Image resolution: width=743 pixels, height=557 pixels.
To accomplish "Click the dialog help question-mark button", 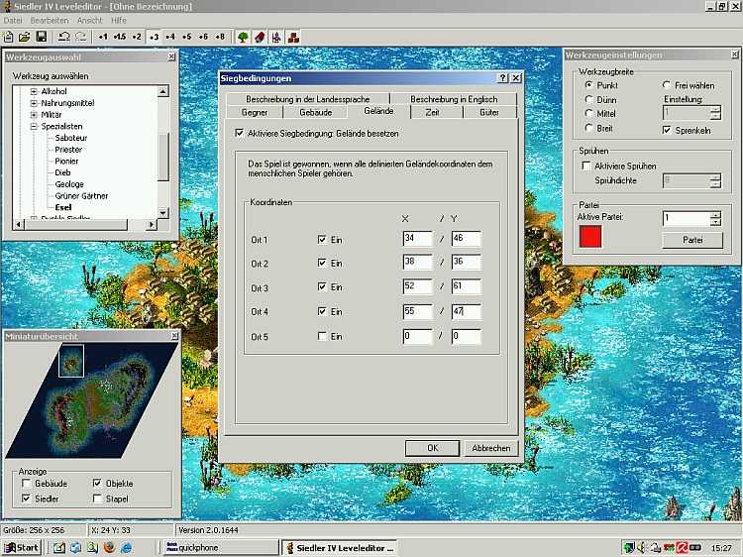I will [502, 78].
